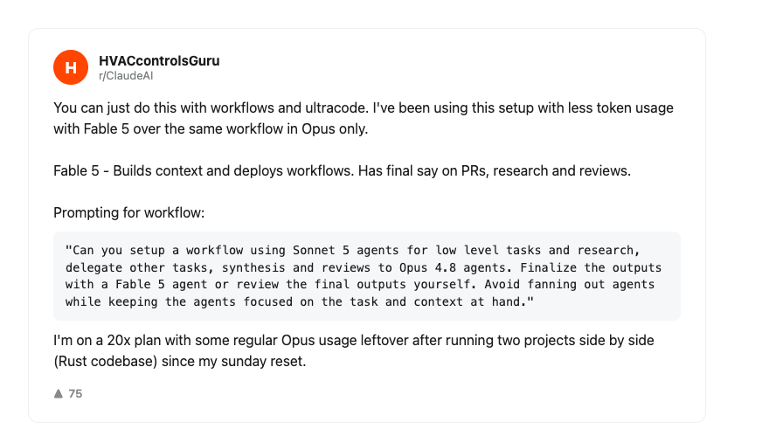Click the "20x plan" text
769x443 pixels.
click(x=135, y=341)
